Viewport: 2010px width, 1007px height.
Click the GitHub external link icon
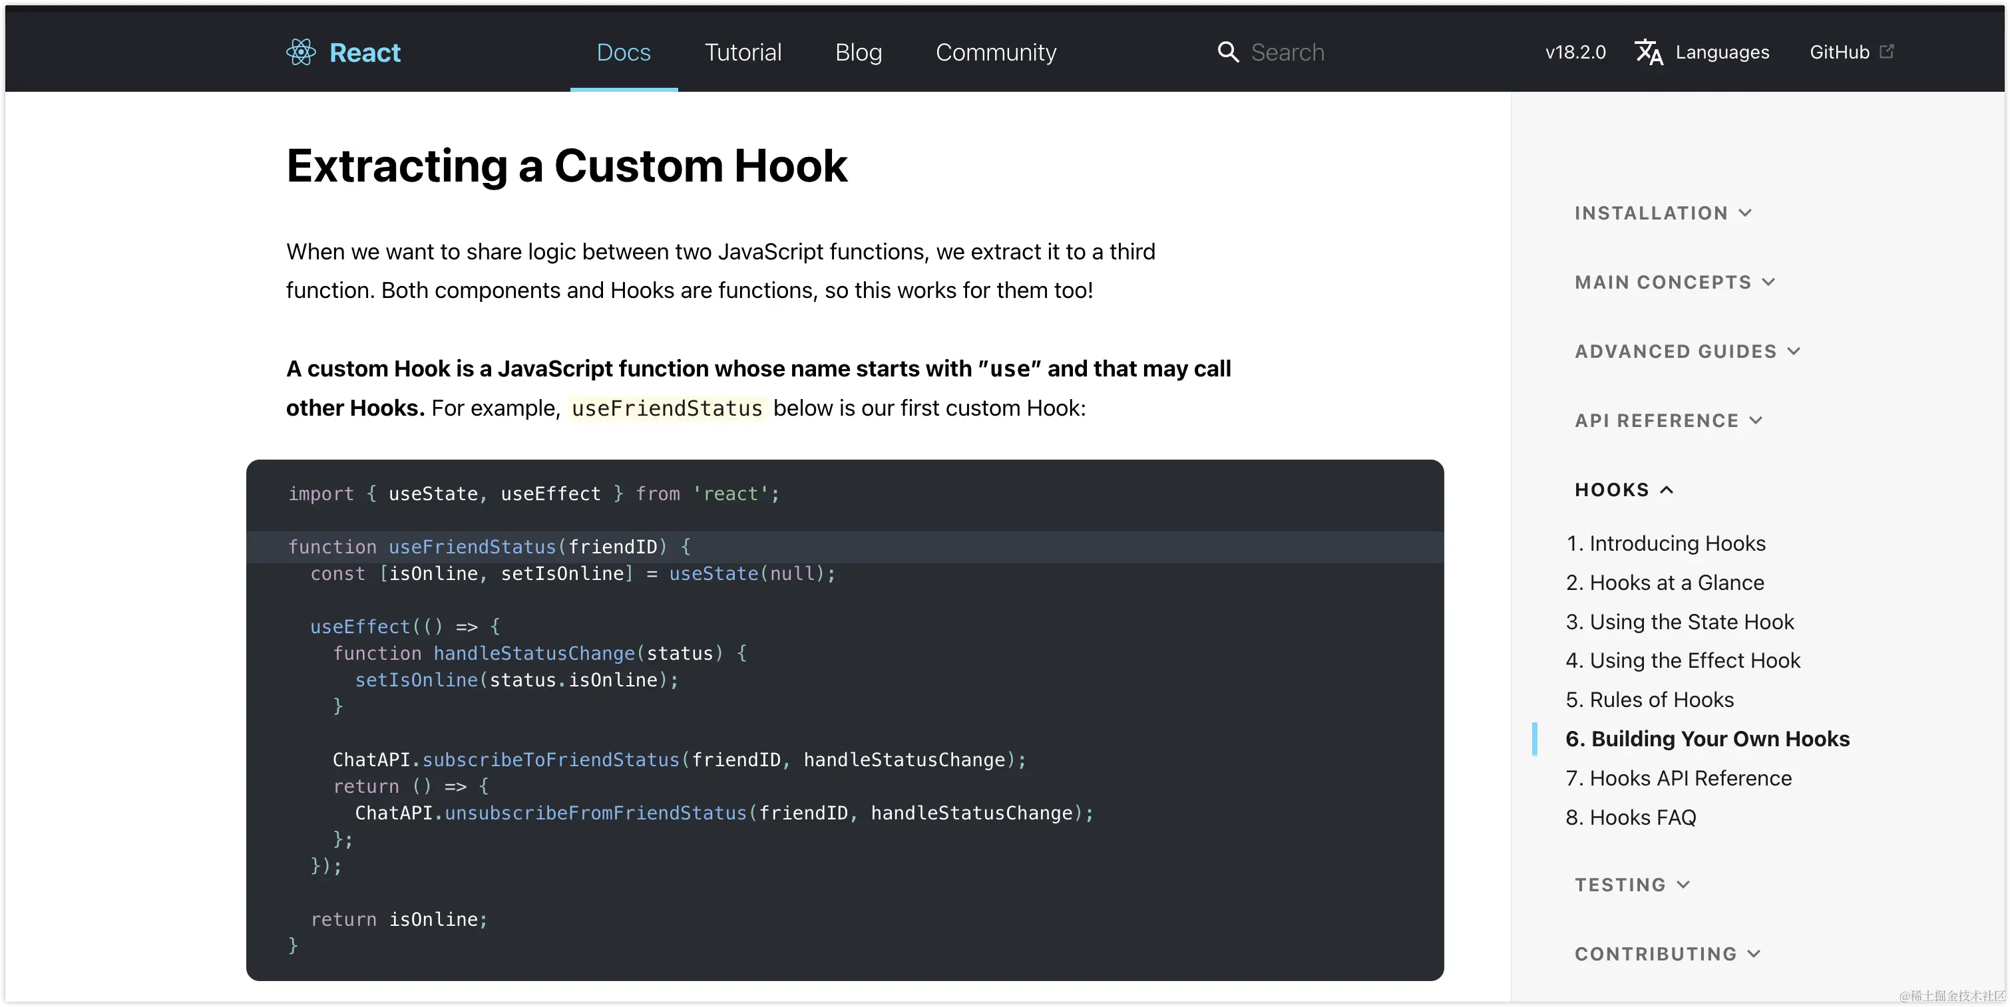click(1887, 51)
